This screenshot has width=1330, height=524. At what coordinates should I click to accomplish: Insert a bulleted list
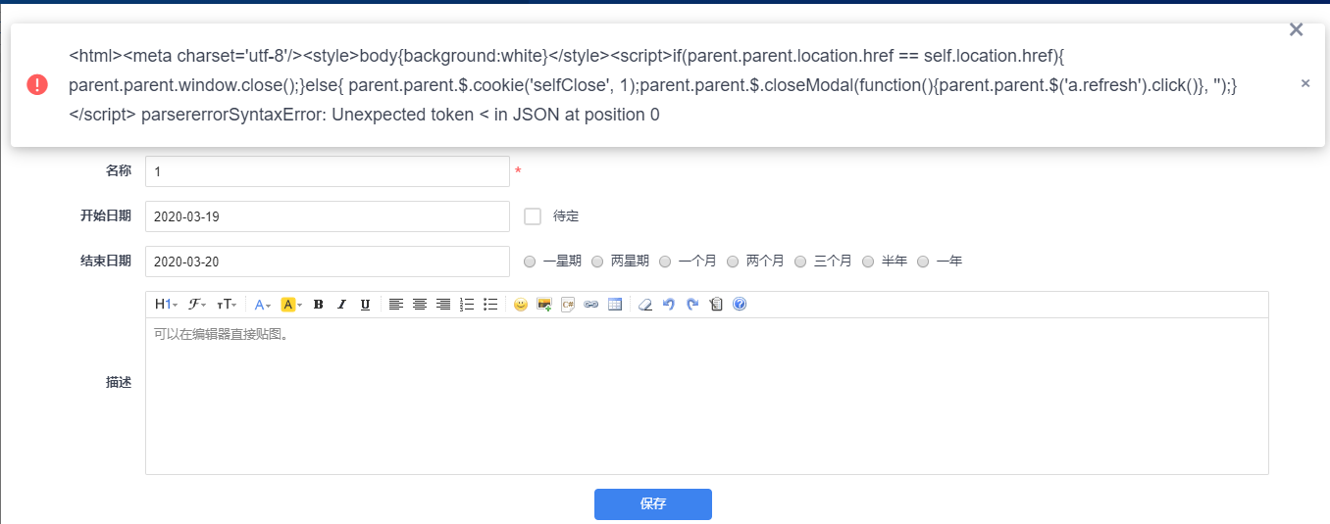pos(490,305)
